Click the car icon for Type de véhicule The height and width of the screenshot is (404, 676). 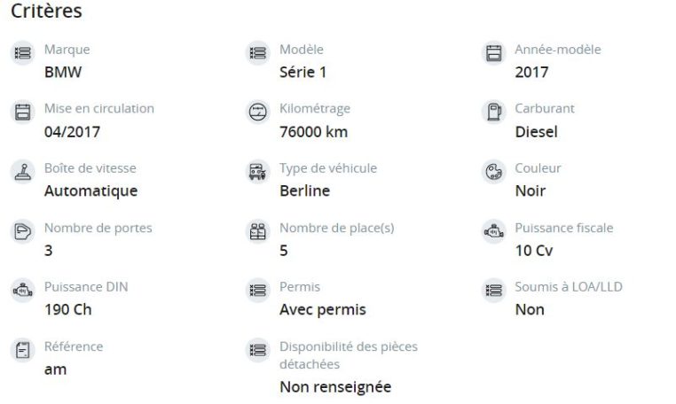(x=258, y=172)
